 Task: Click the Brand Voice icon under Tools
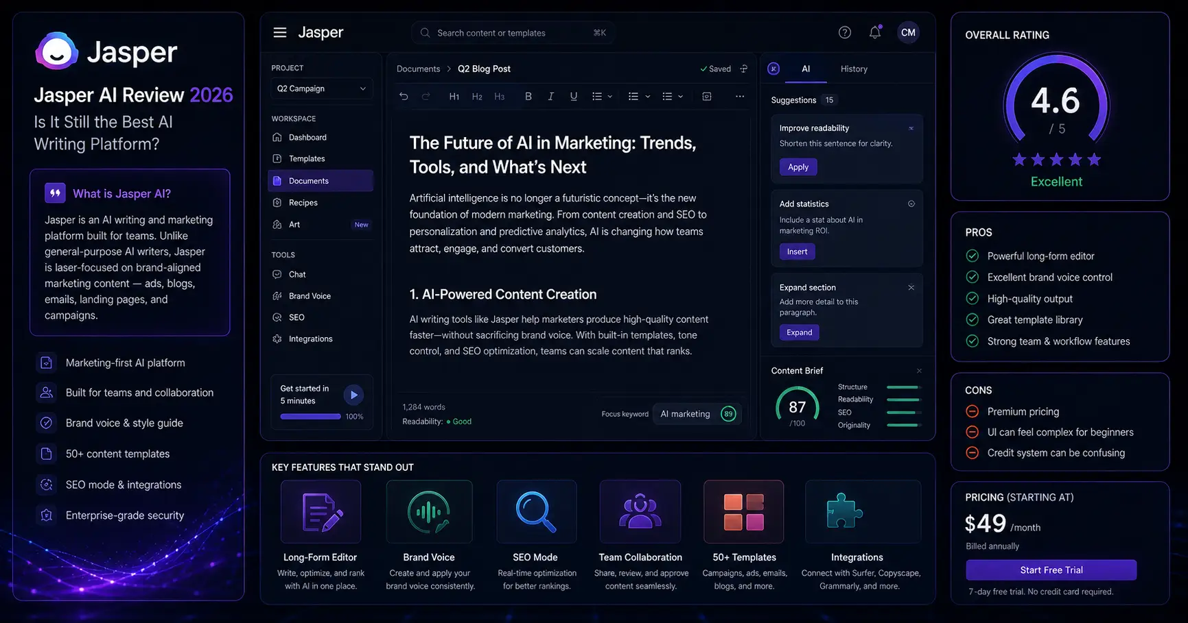point(277,296)
